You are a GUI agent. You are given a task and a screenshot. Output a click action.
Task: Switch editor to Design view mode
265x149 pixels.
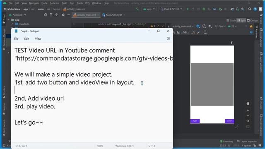click(x=253, y=20)
